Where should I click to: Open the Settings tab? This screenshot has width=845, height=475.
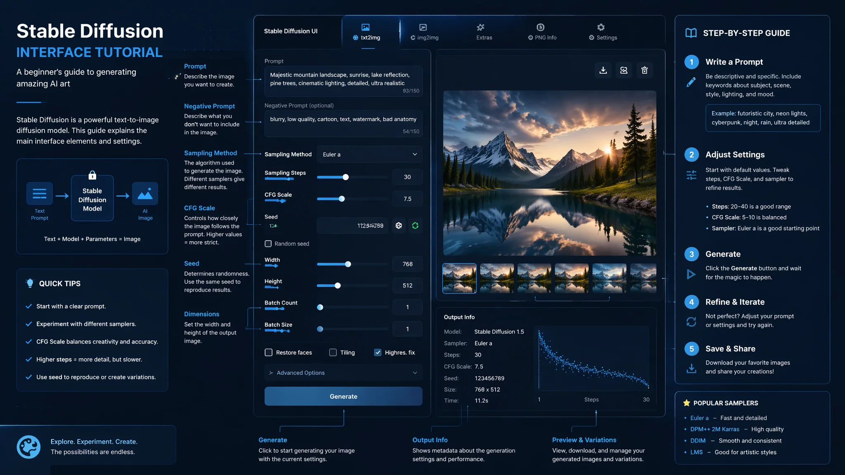pyautogui.click(x=603, y=33)
